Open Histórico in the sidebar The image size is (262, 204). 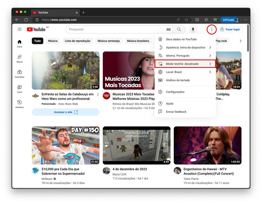point(19,104)
